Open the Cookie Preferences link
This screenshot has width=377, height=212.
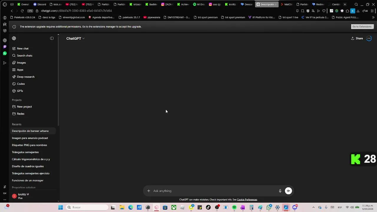coord(247,200)
